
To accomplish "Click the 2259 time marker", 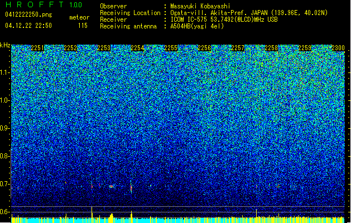I will [x=305, y=48].
